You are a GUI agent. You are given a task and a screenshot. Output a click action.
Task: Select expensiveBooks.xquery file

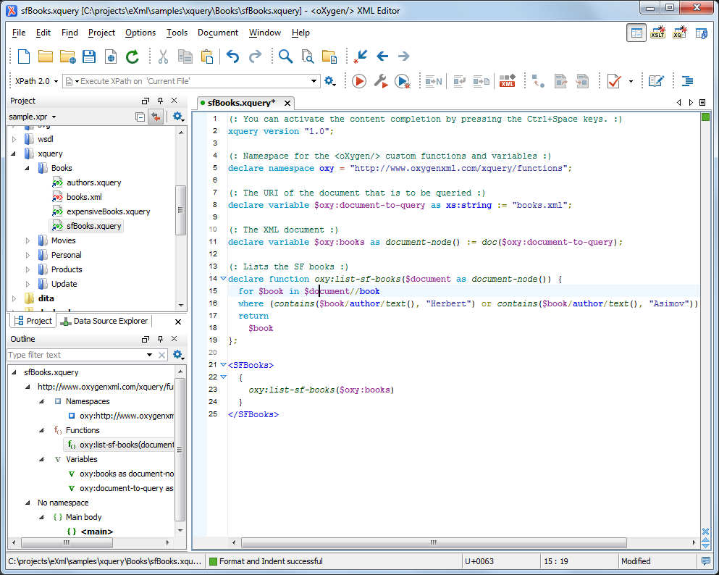[x=108, y=211]
